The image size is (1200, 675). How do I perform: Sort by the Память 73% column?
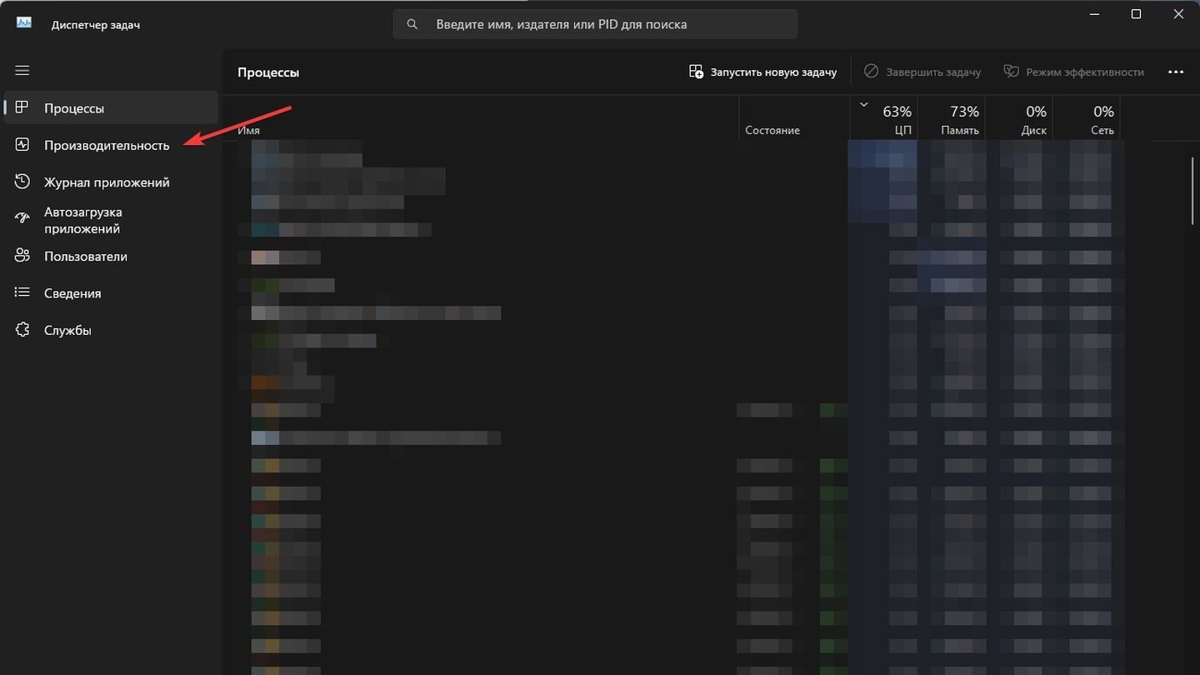952,119
